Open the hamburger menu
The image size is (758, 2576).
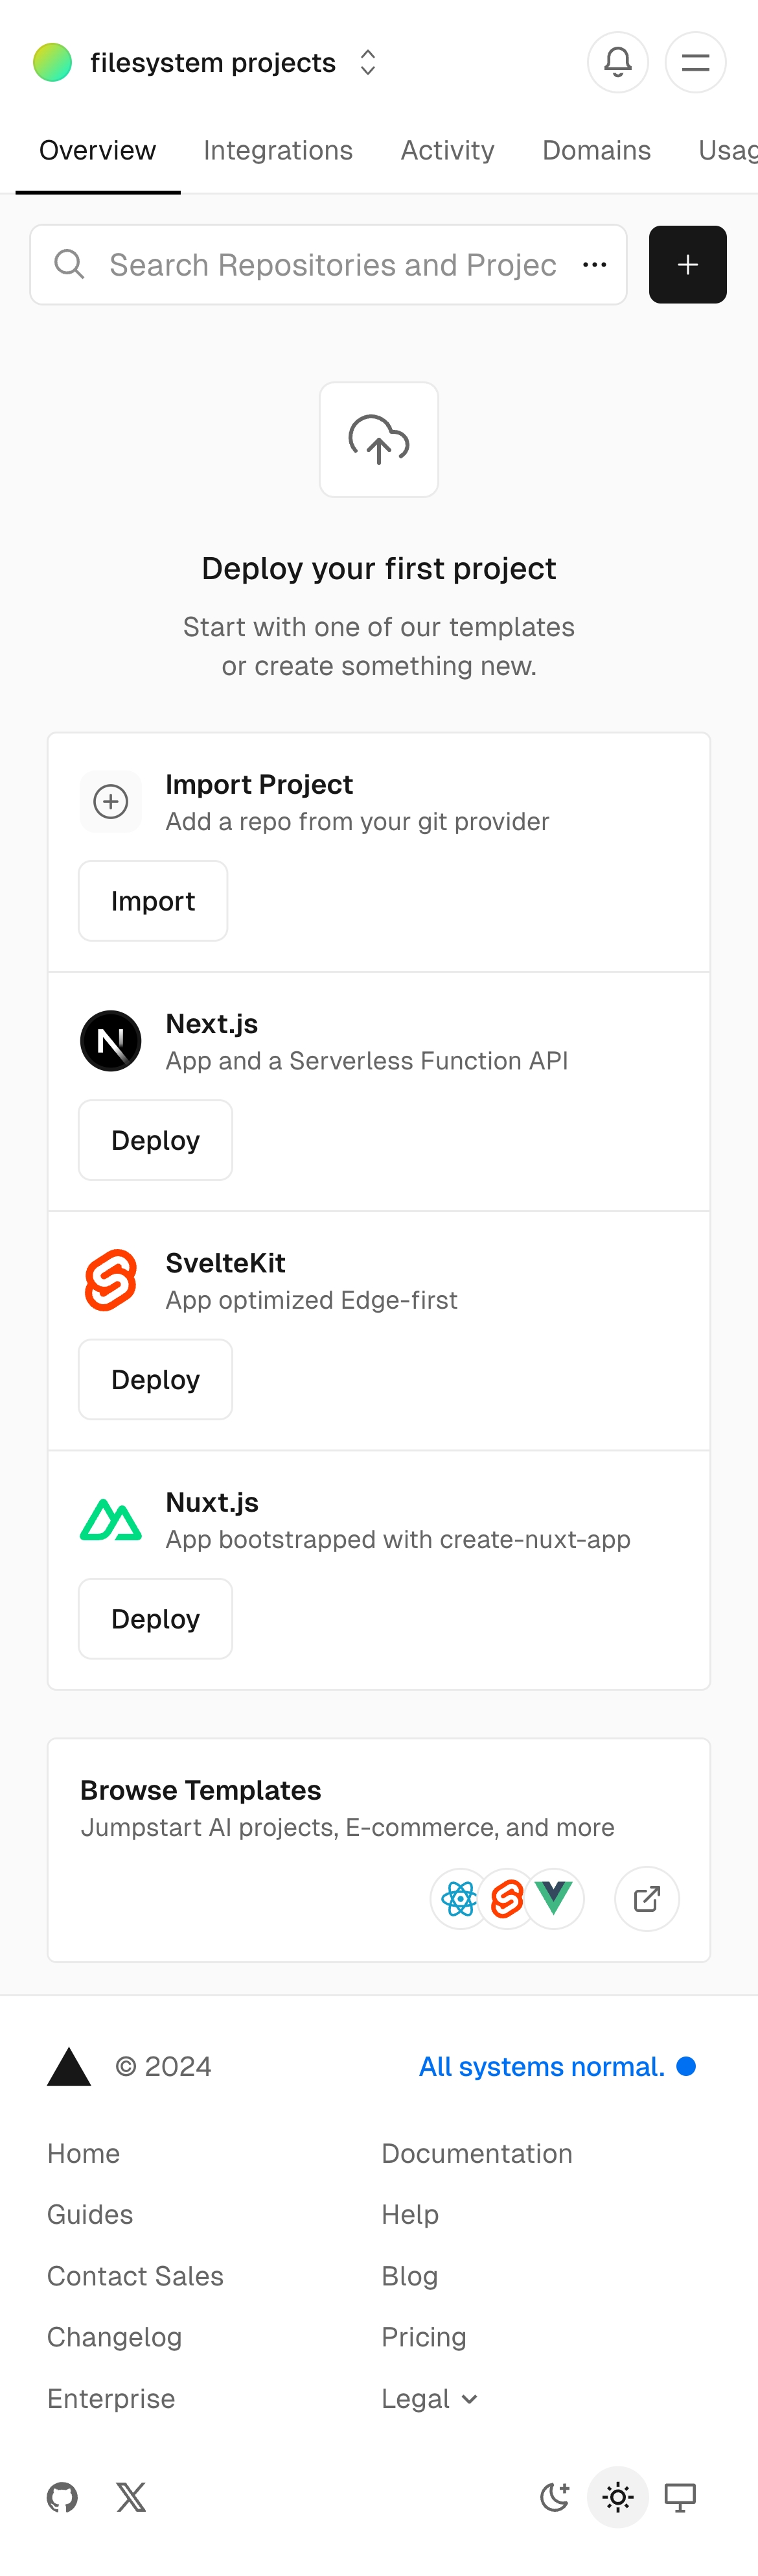(695, 62)
